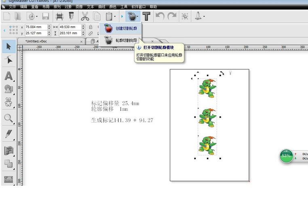Open the 曲线 menu

click(101, 7)
